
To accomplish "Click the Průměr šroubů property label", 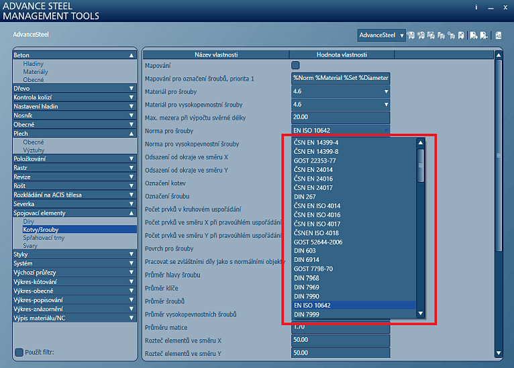I will pyautogui.click(x=164, y=301).
